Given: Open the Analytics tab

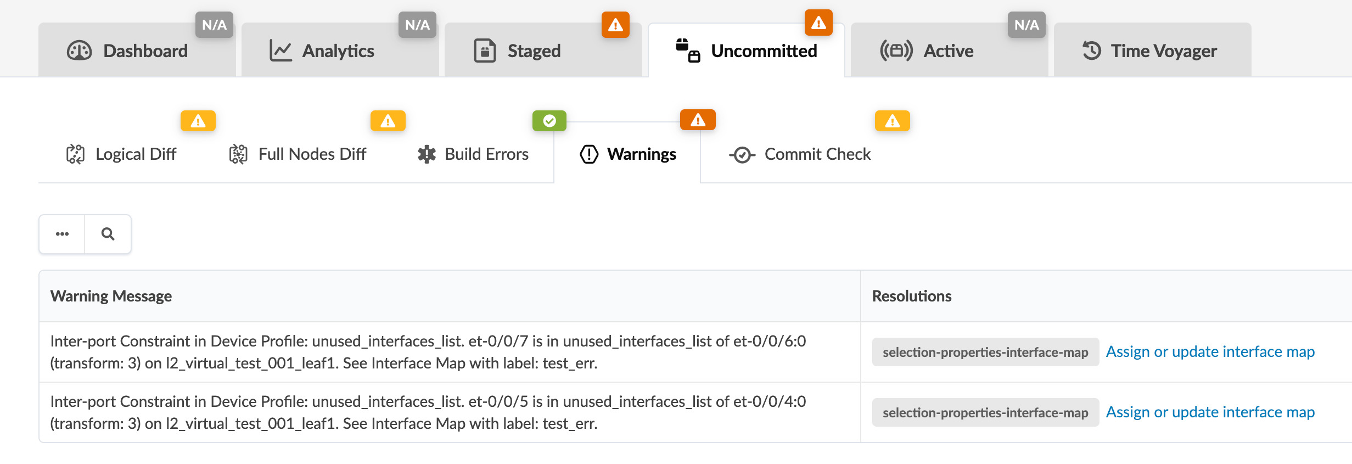Looking at the screenshot, I should (x=322, y=51).
